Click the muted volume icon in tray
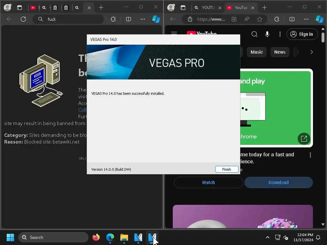The height and width of the screenshot is (245, 327). pyautogui.click(x=286, y=237)
